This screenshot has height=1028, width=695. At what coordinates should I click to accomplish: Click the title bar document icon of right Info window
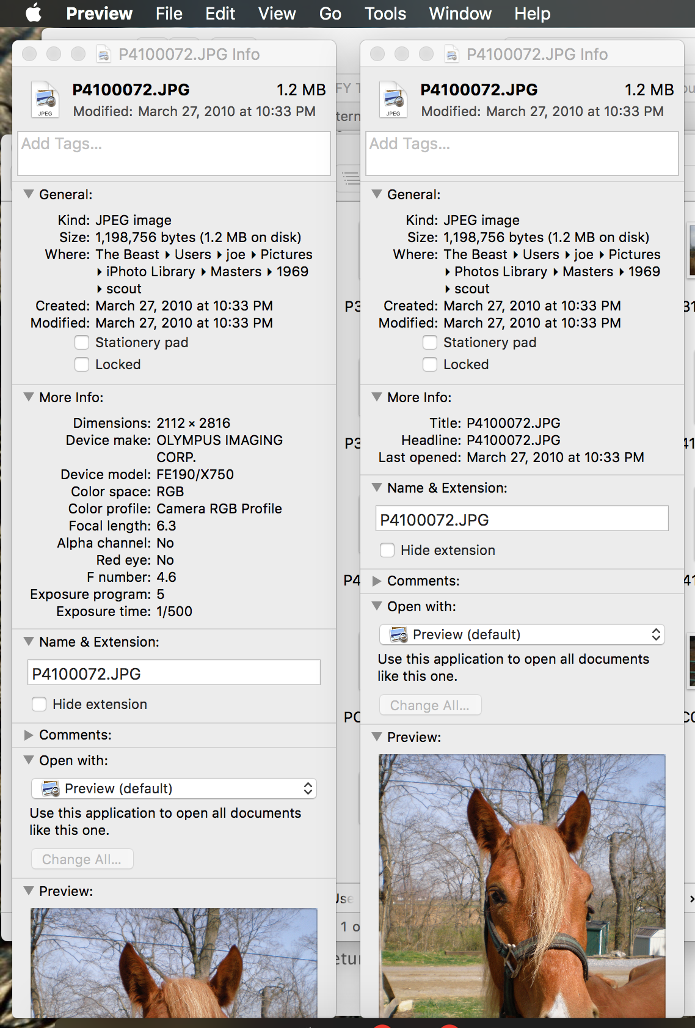coord(452,54)
